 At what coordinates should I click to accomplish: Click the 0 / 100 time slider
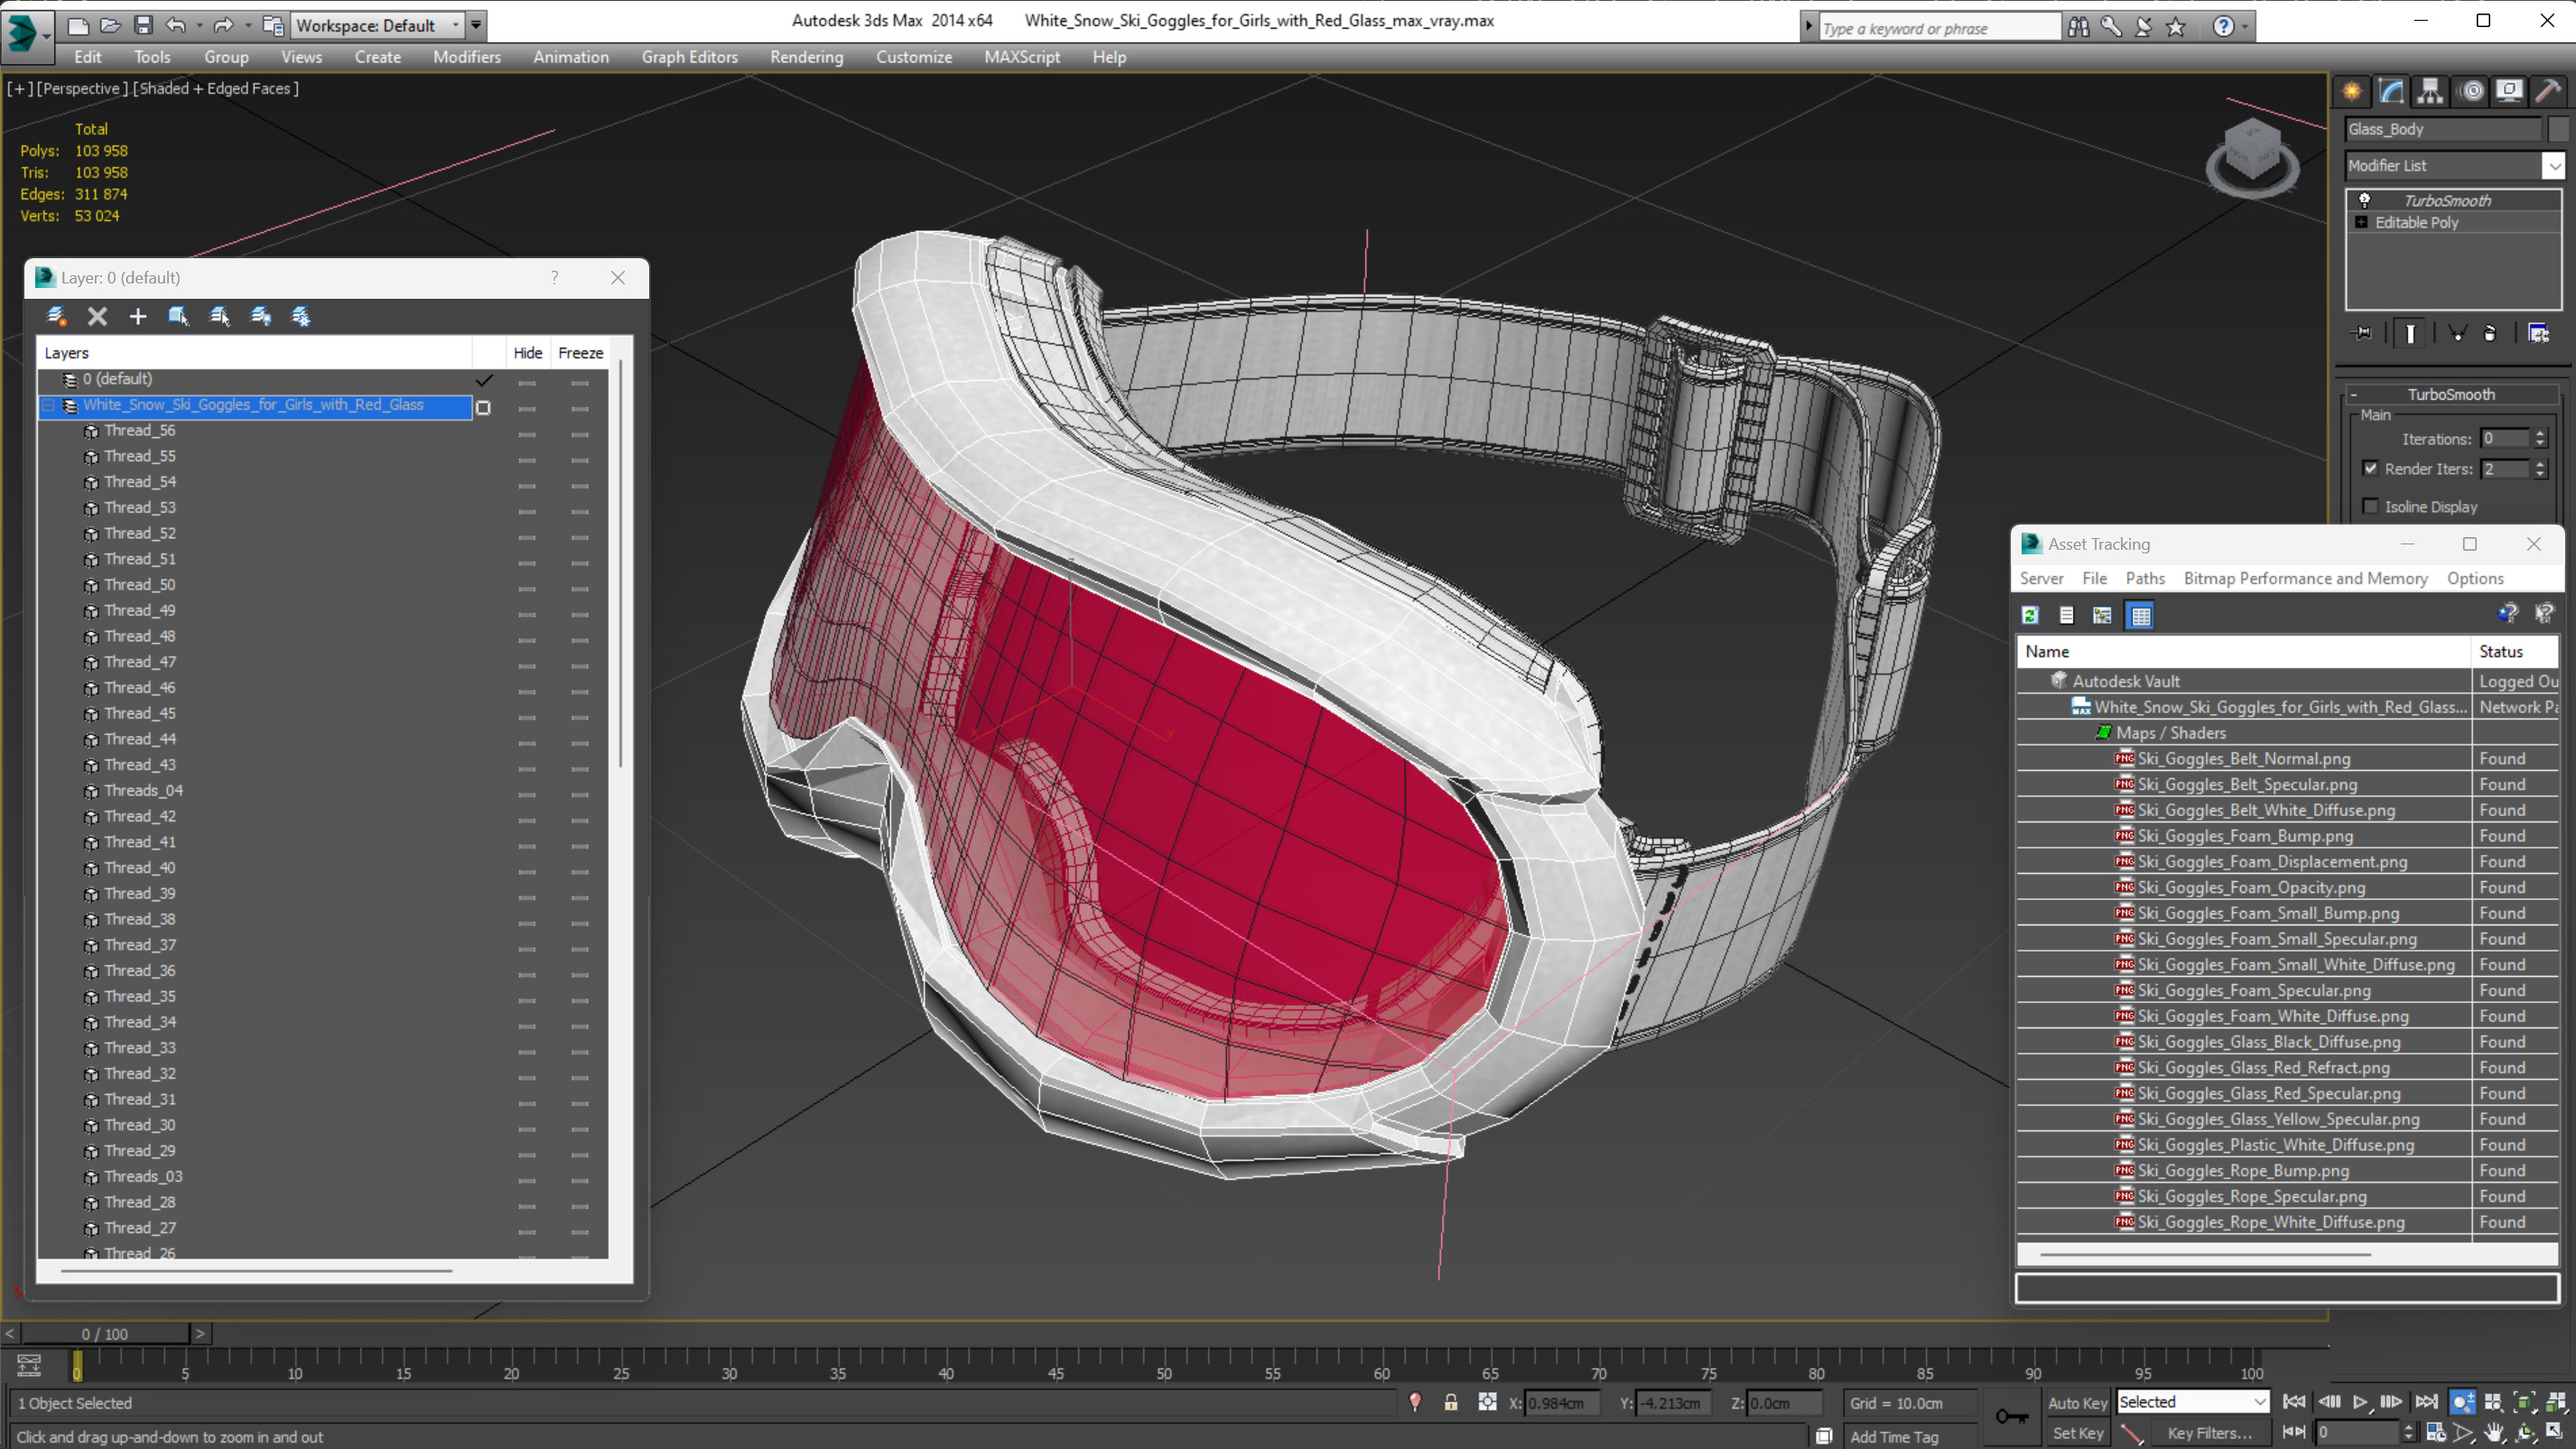point(105,1333)
